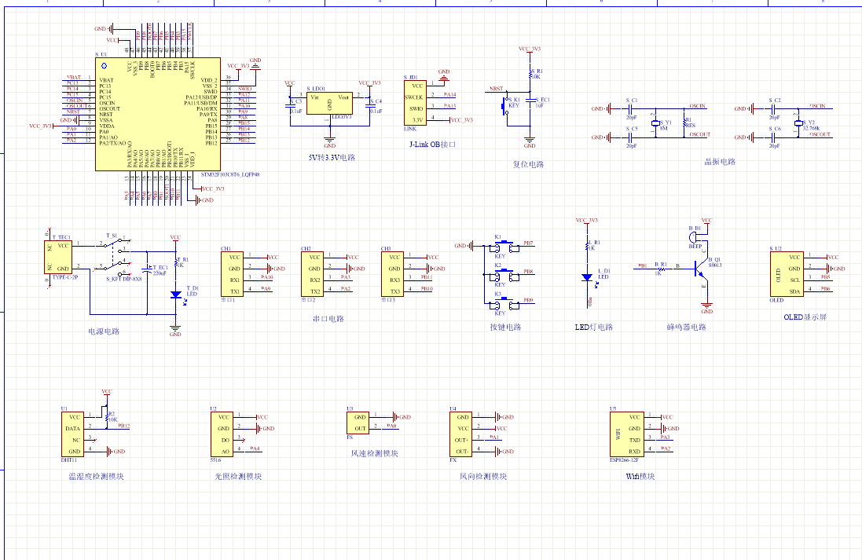Select the T_D1 power LED diode
Image resolution: width=862 pixels, height=560 pixels.
tap(176, 295)
